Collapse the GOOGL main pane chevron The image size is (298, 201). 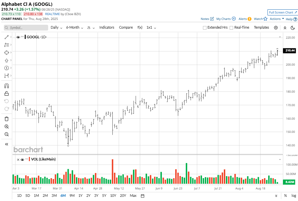pyautogui.click(x=280, y=37)
